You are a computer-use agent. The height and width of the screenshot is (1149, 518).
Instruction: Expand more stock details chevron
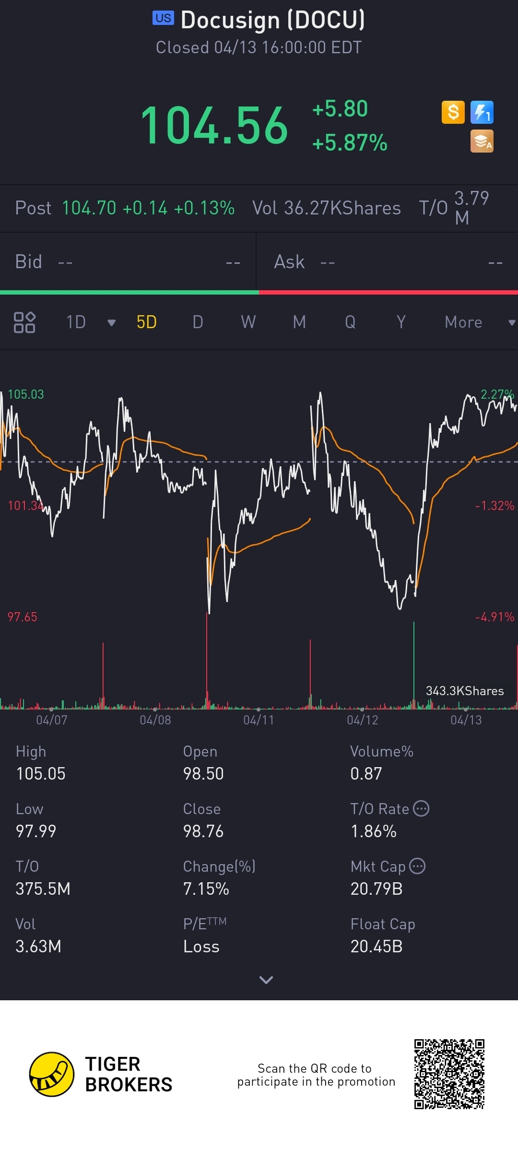(x=266, y=980)
